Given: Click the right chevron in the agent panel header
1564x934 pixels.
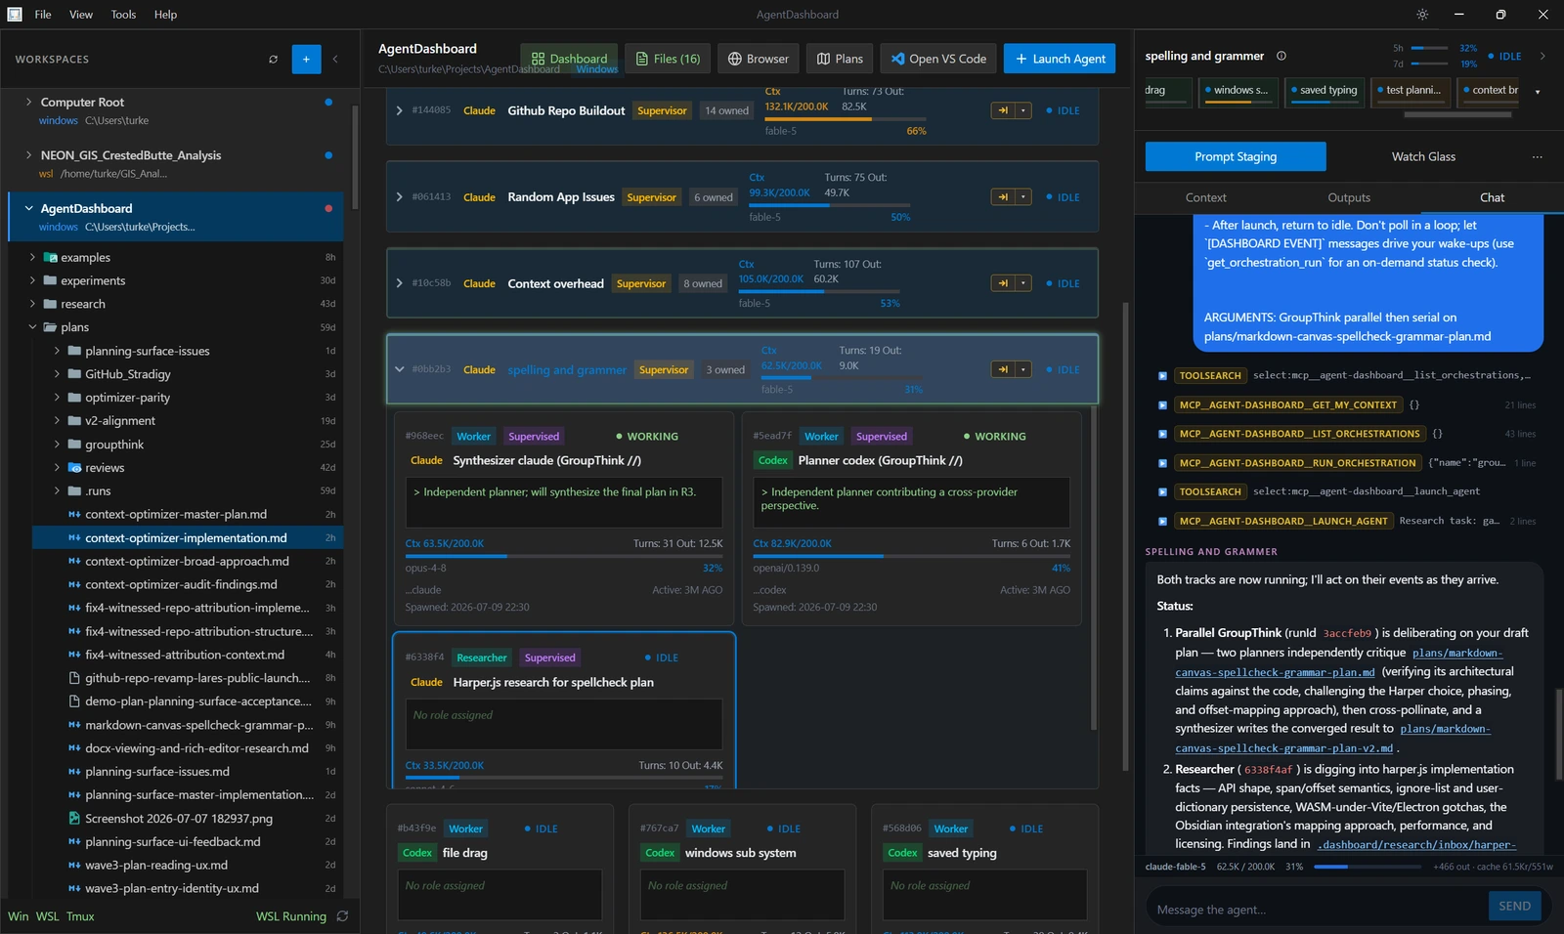Looking at the screenshot, I should click(x=1542, y=57).
